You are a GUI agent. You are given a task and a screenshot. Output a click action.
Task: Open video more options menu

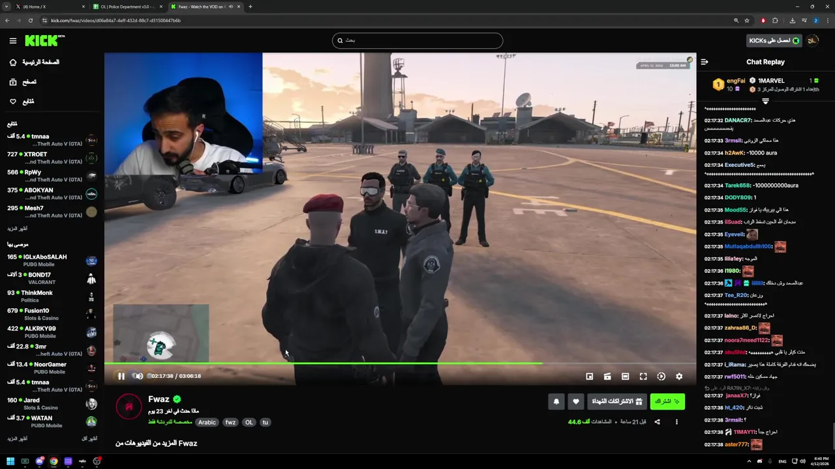click(x=676, y=422)
